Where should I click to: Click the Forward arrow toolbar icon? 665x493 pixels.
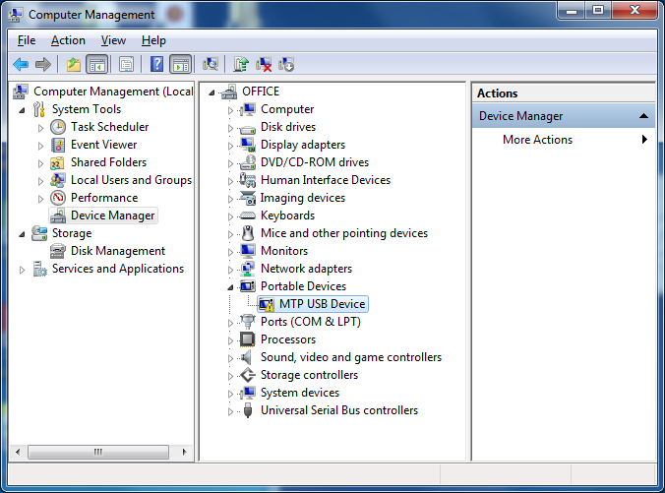pos(43,65)
